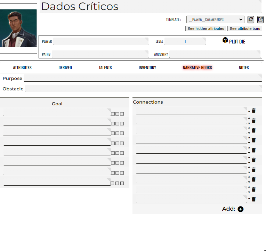Move the last connection up using its arrow
266x251 pixels.
tap(249, 199)
